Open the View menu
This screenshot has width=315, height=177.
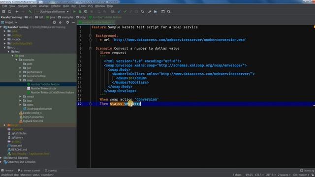click(12, 6)
